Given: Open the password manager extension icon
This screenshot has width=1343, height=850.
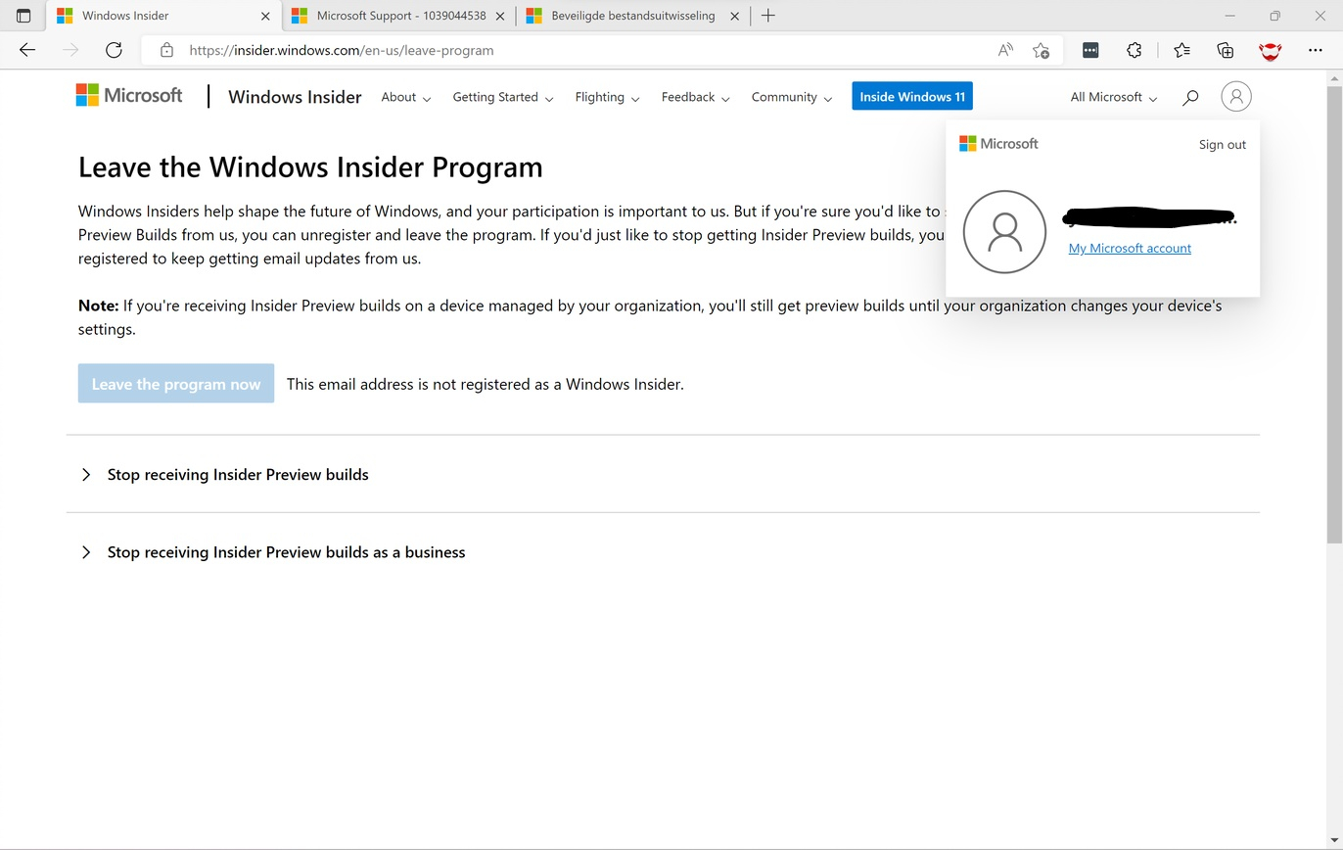Looking at the screenshot, I should pos(1090,50).
